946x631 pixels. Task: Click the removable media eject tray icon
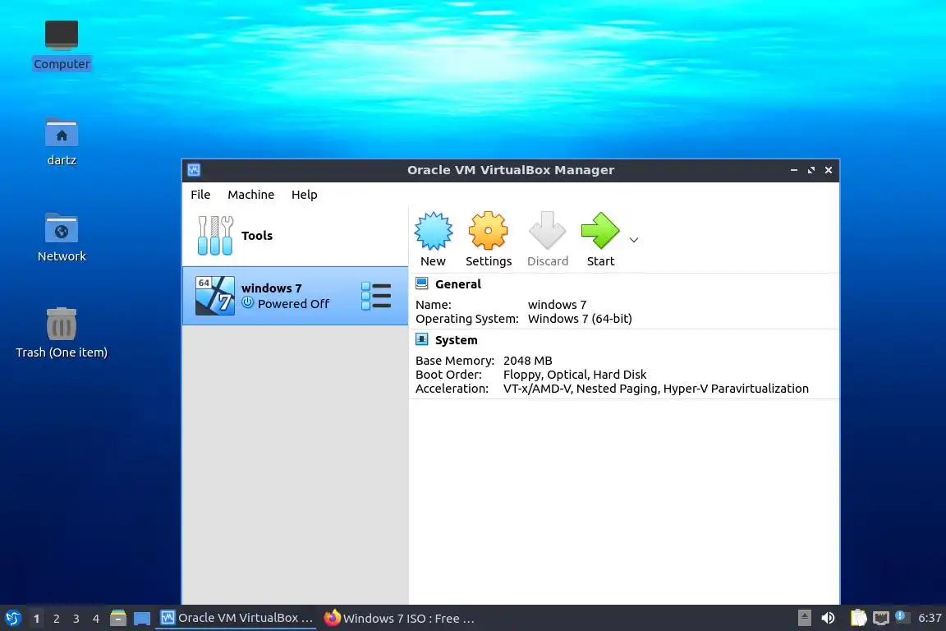[x=804, y=618]
